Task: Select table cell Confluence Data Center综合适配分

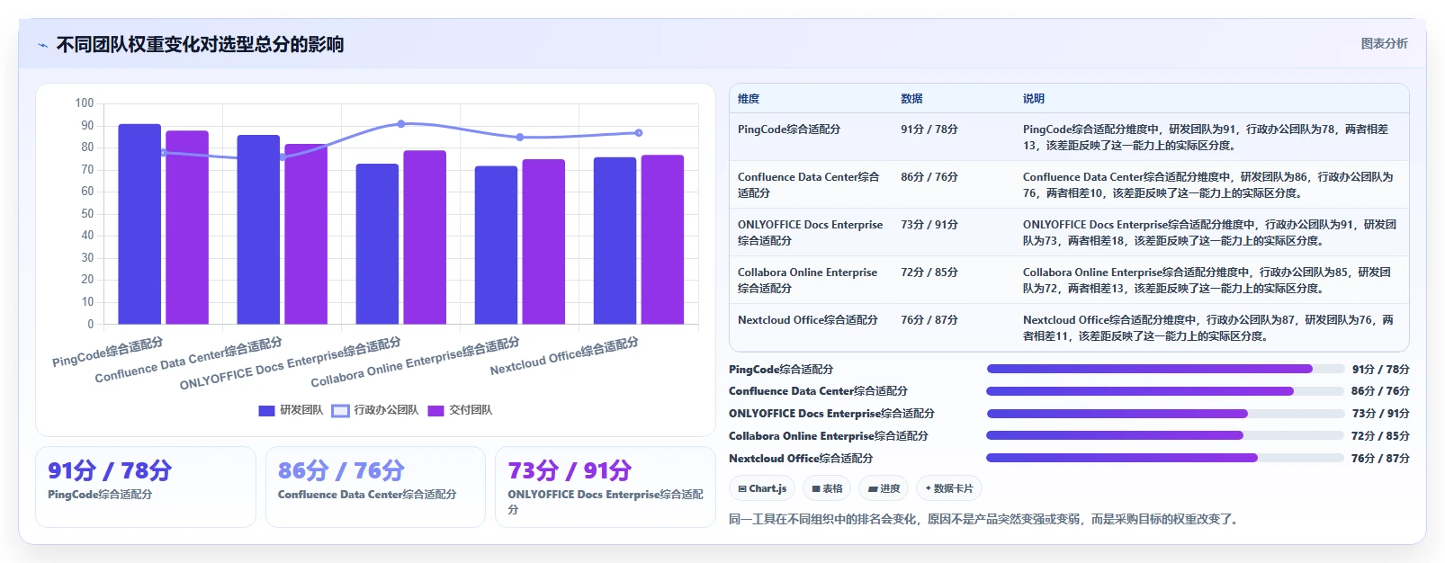Action: 809,185
